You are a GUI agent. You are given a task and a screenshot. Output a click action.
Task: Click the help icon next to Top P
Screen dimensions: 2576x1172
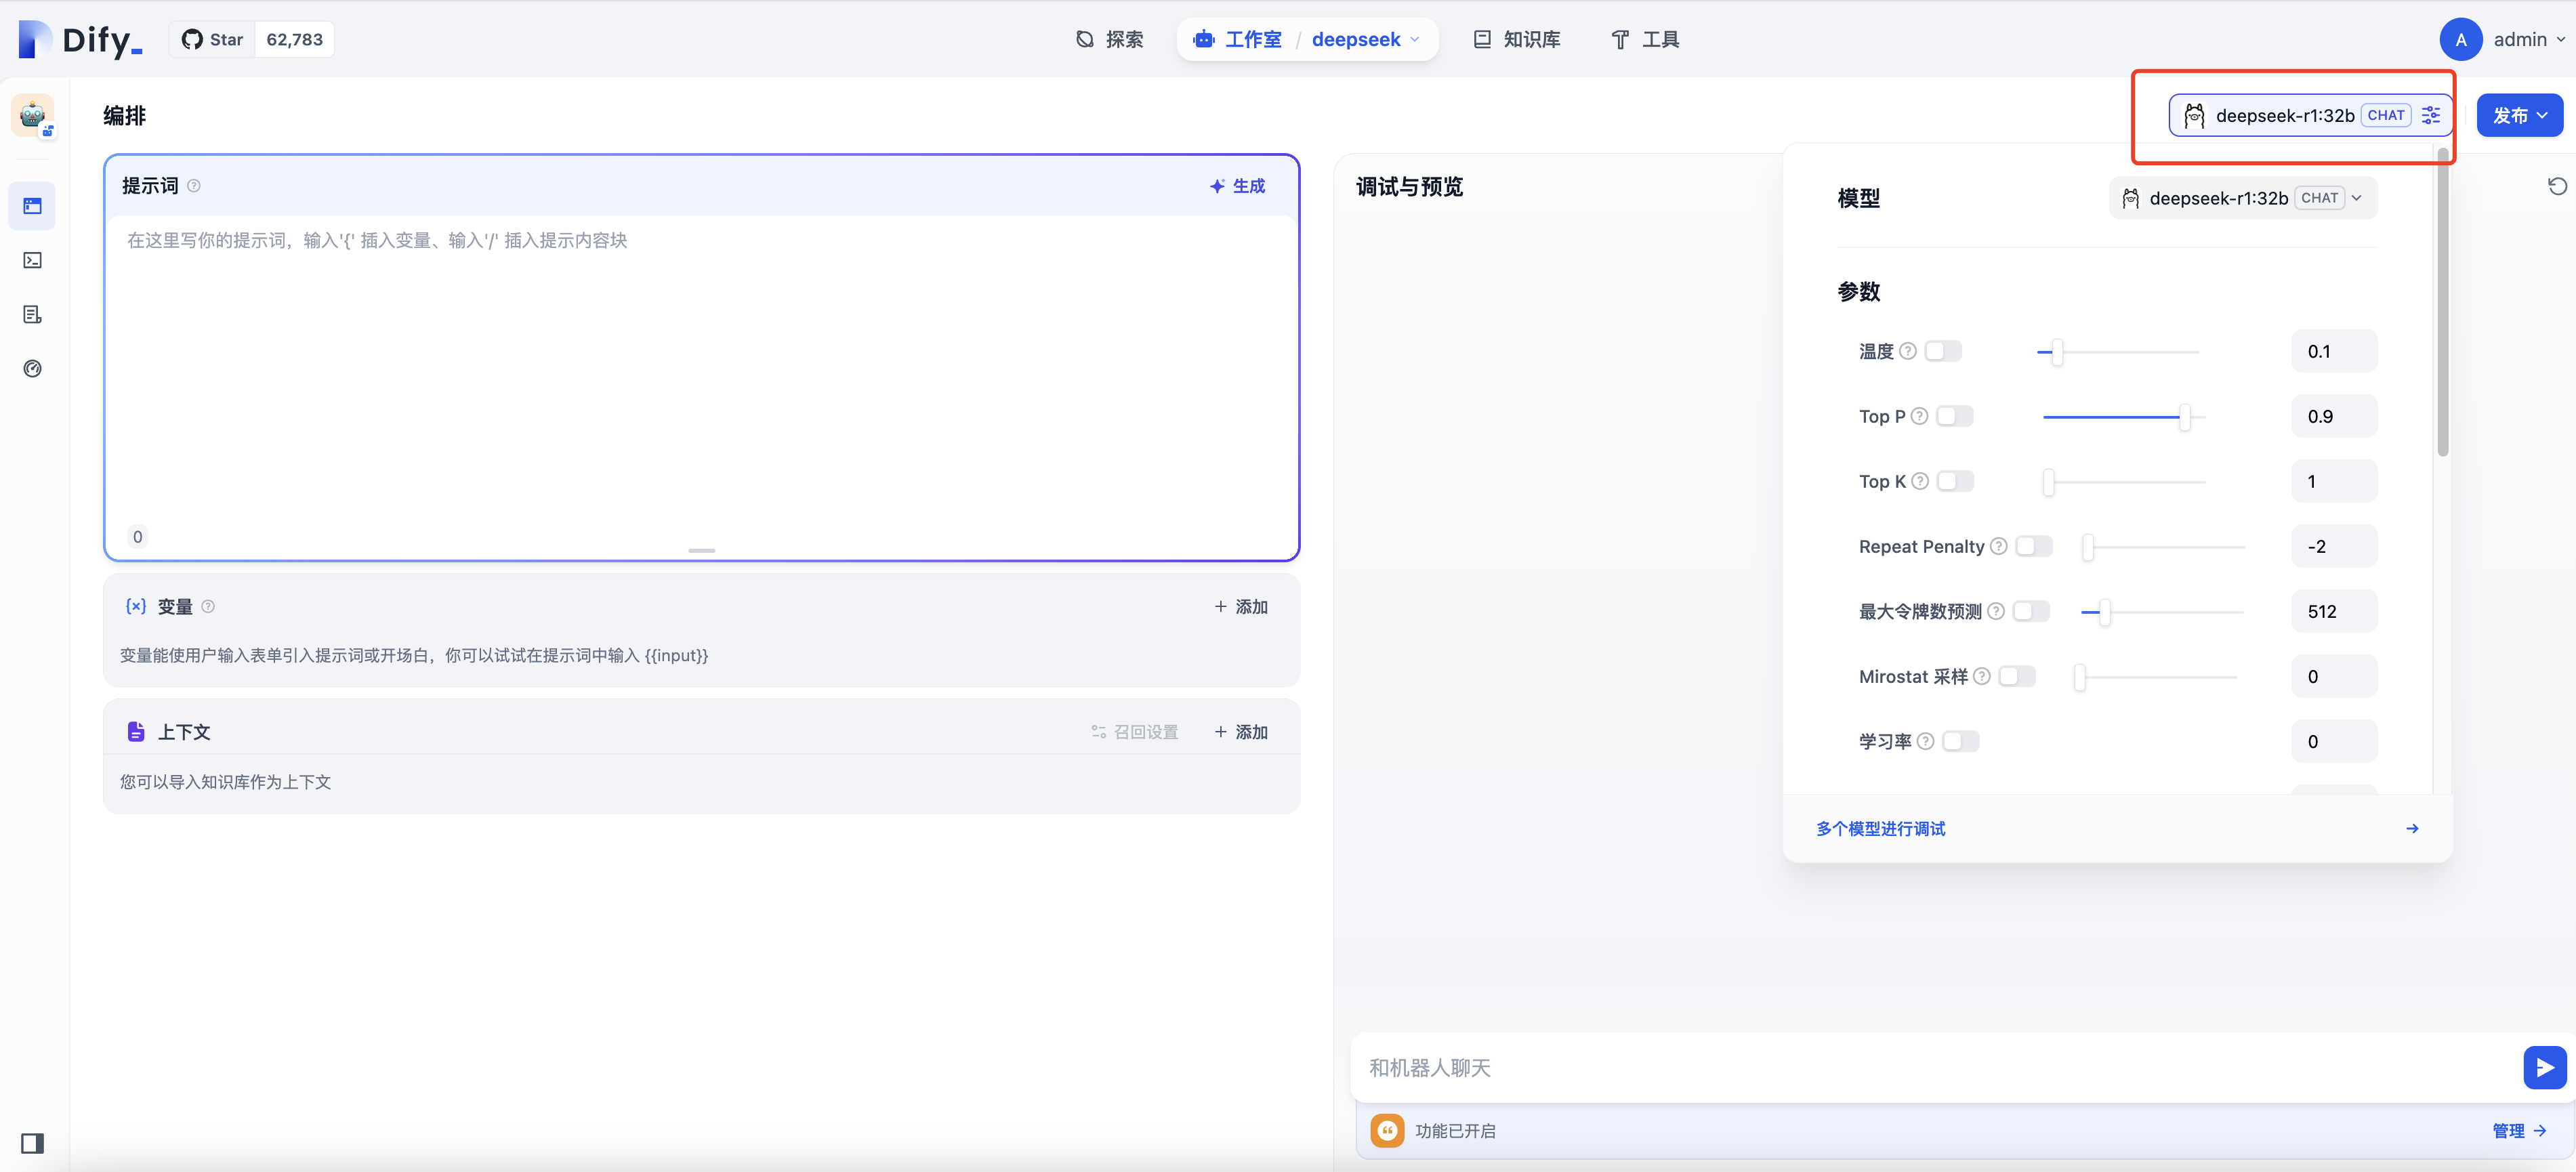(x=1919, y=416)
